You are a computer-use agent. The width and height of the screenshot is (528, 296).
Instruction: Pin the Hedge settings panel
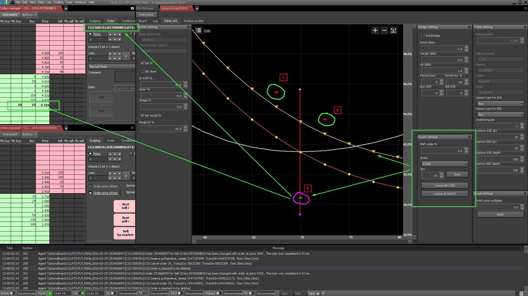pyautogui.click(x=469, y=27)
